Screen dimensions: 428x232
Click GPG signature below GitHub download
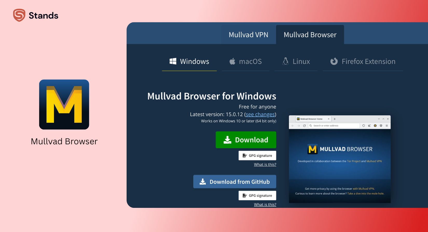click(x=257, y=195)
